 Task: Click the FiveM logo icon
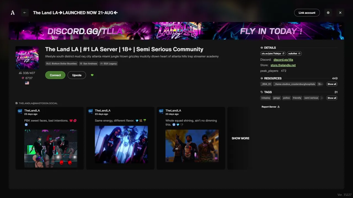pyautogui.click(x=12, y=13)
